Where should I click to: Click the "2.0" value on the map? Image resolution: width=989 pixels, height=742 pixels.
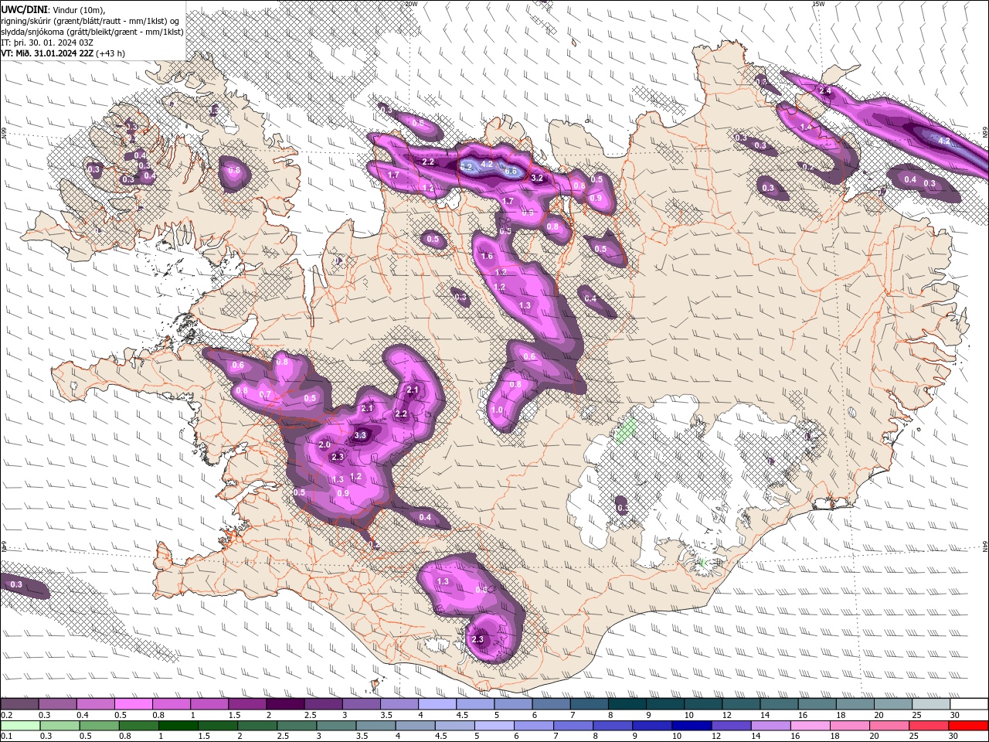tap(325, 445)
